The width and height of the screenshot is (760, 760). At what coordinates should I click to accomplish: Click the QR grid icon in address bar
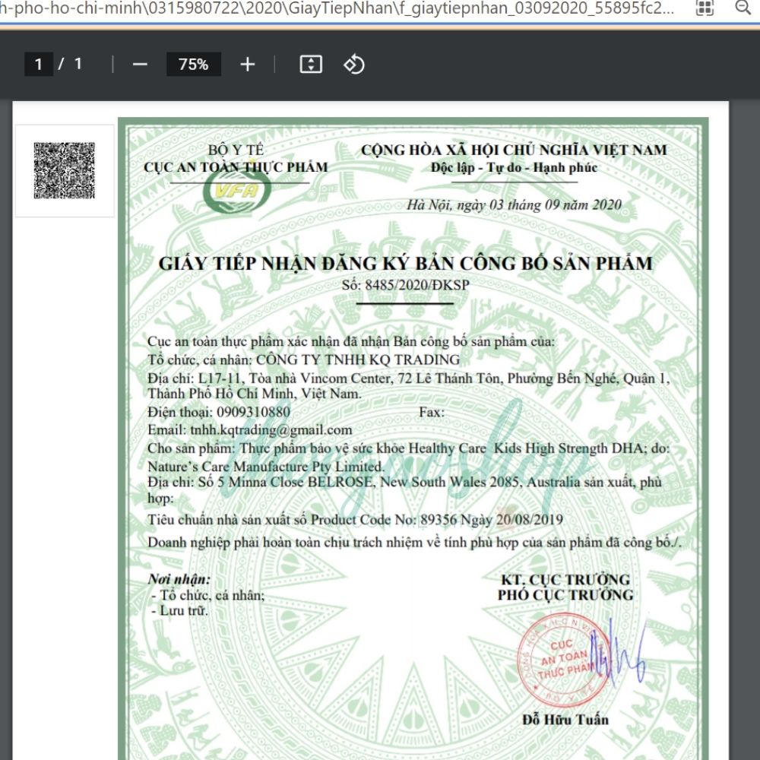click(705, 8)
